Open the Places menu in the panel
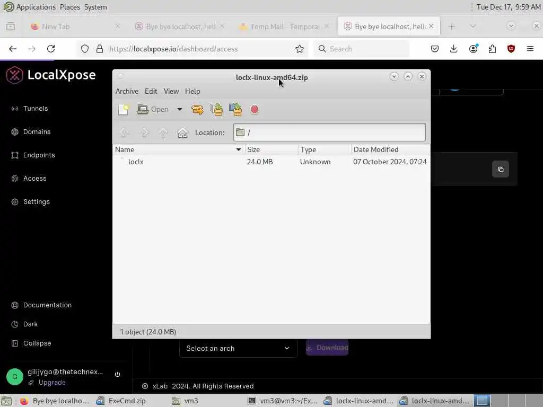This screenshot has width=543, height=407. [x=69, y=7]
